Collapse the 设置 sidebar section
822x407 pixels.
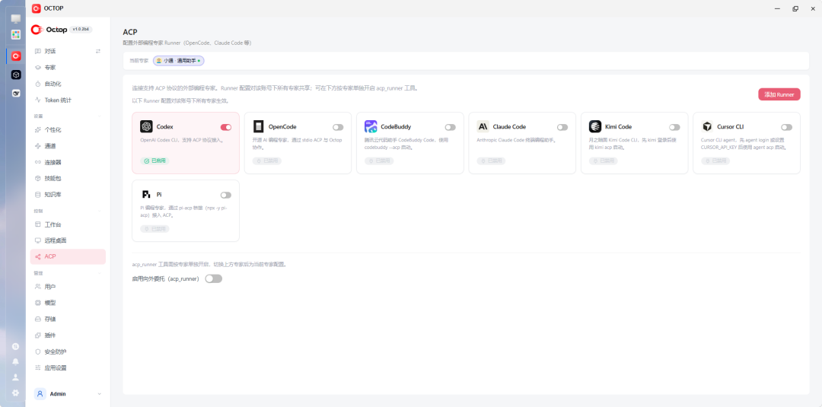pos(100,116)
